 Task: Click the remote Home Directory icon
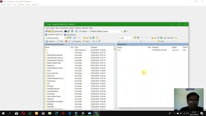[158, 38]
